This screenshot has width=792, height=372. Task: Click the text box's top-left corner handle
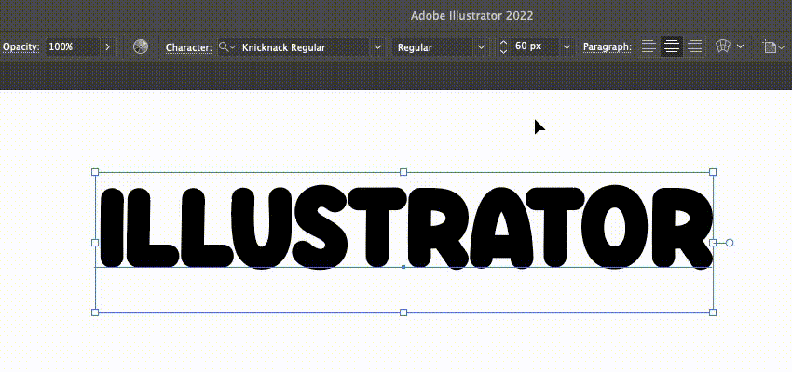tap(95, 172)
